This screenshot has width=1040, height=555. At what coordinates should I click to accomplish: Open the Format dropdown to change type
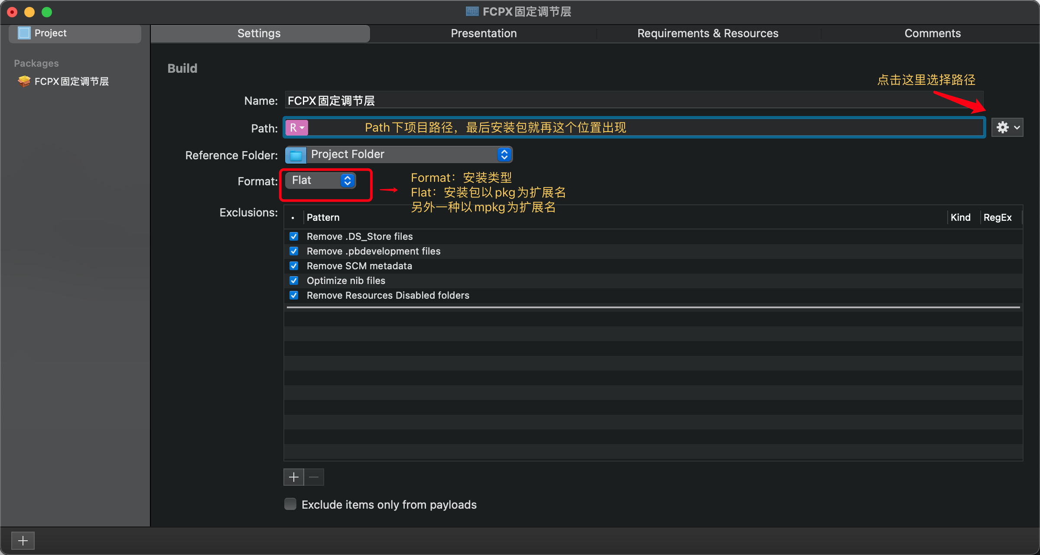321,180
